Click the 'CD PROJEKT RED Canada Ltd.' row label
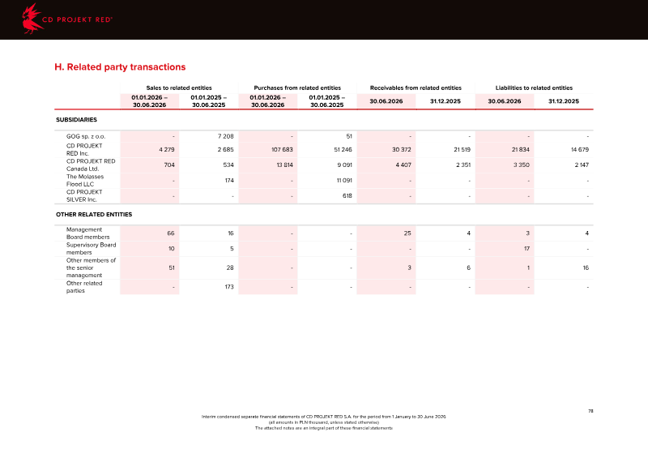This screenshot has width=648, height=458. click(91, 165)
